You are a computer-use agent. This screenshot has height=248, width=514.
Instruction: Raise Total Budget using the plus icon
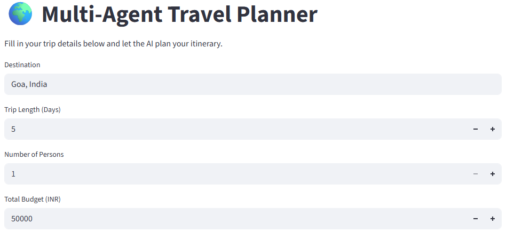pos(492,219)
